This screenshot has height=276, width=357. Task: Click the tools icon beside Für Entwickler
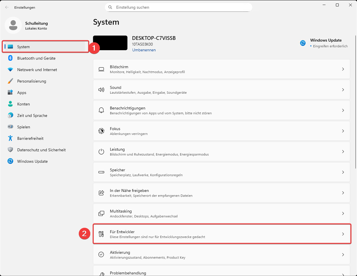[x=101, y=234]
